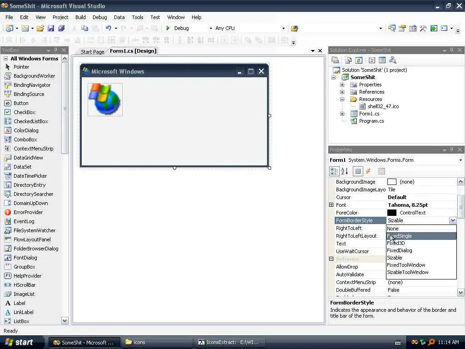
Task: Open the Form1 object selector dropdown in Properties
Action: 460,160
